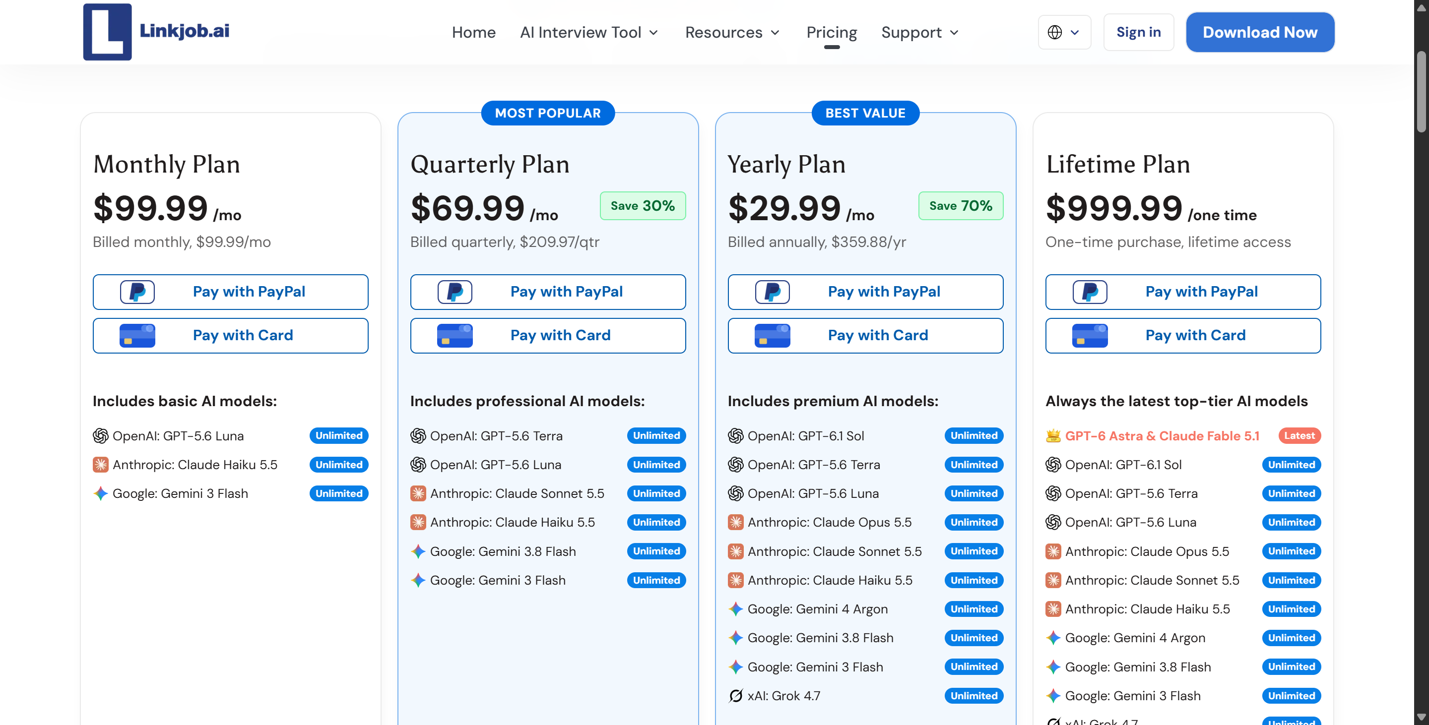This screenshot has height=725, width=1429.
Task: Click GPT-6 Astra & Claude Fable 5.1 text
Action: [1162, 436]
